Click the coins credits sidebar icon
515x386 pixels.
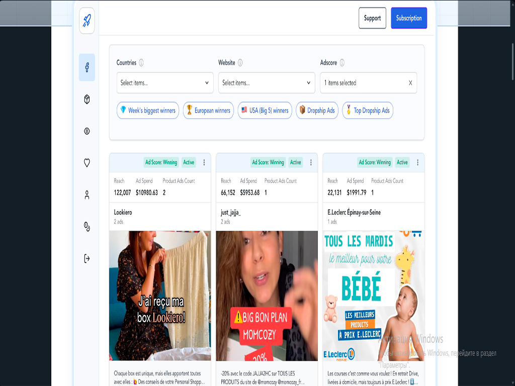click(87, 227)
